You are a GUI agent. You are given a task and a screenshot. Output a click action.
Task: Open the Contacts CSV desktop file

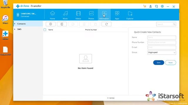[5, 51]
